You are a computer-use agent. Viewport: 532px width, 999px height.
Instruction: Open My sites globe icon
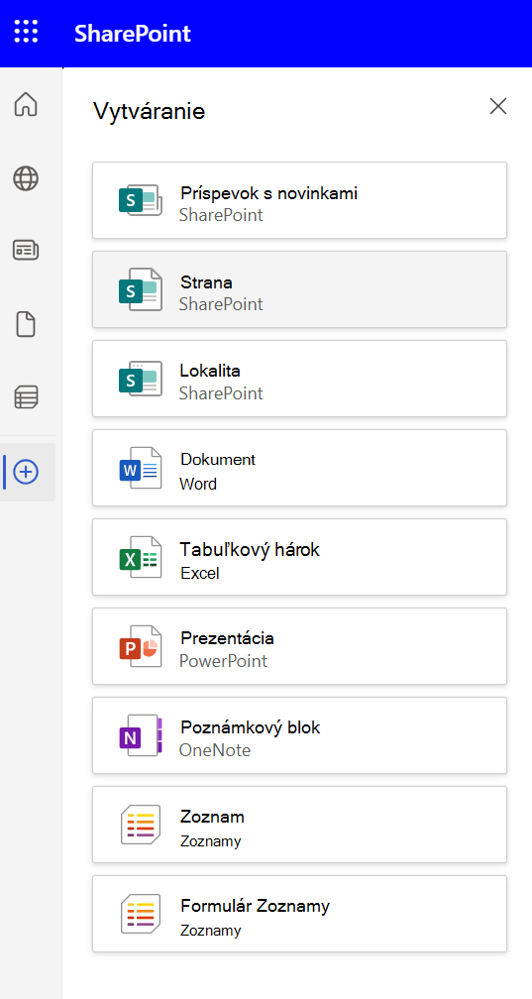[26, 178]
